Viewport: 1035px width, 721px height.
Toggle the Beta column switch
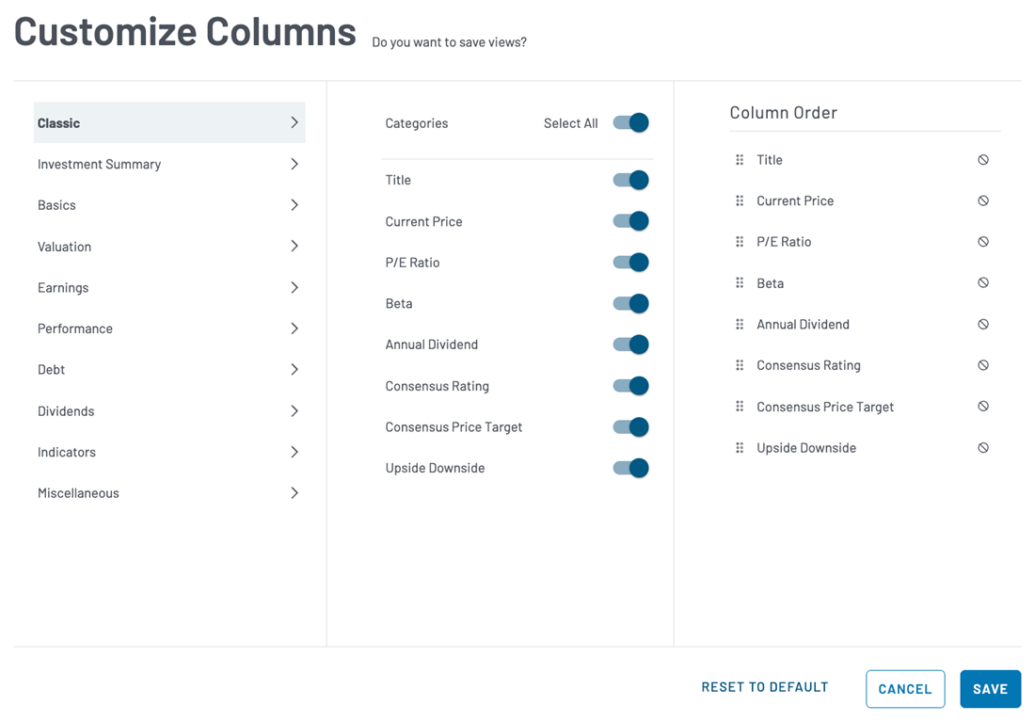(x=630, y=303)
